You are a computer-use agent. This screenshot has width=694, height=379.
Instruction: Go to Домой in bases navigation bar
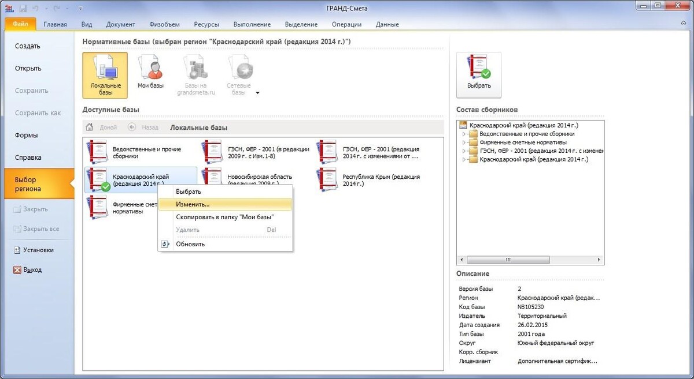(102, 127)
